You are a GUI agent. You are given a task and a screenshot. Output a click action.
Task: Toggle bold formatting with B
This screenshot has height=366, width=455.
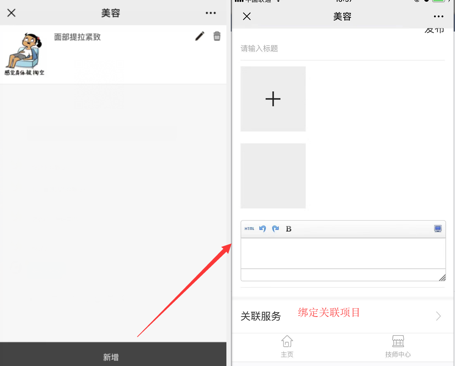[289, 229]
